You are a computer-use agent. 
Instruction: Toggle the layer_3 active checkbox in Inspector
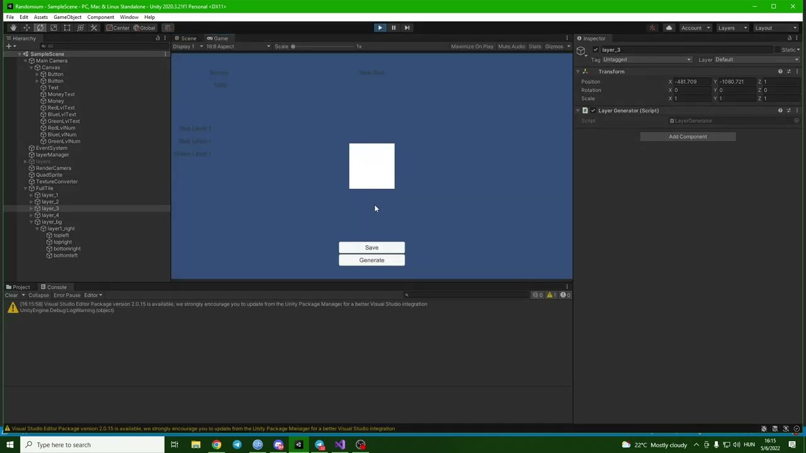[x=595, y=50]
